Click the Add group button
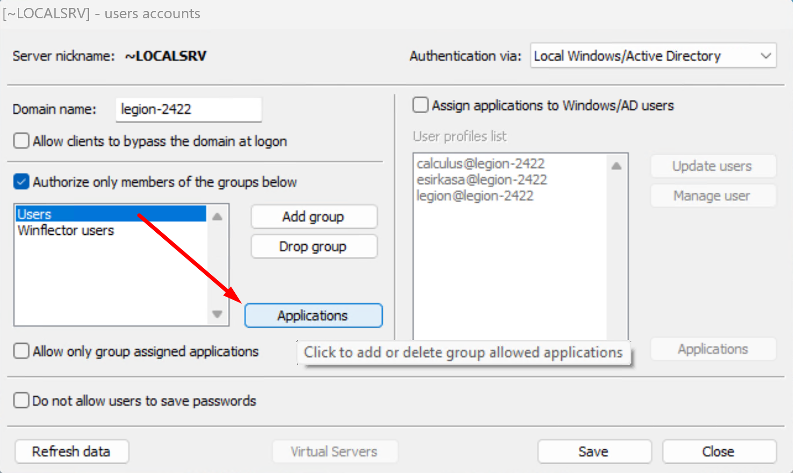Viewport: 793px width, 473px height. tap(313, 217)
